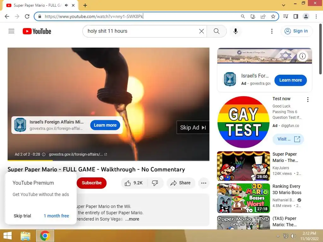Sign in to YouTube
Image resolution: width=323 pixels, height=242 pixels.
tap(296, 31)
